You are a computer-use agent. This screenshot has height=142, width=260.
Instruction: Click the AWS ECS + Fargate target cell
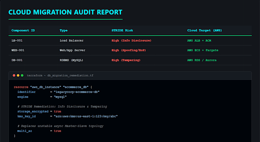pyautogui.click(x=203, y=50)
